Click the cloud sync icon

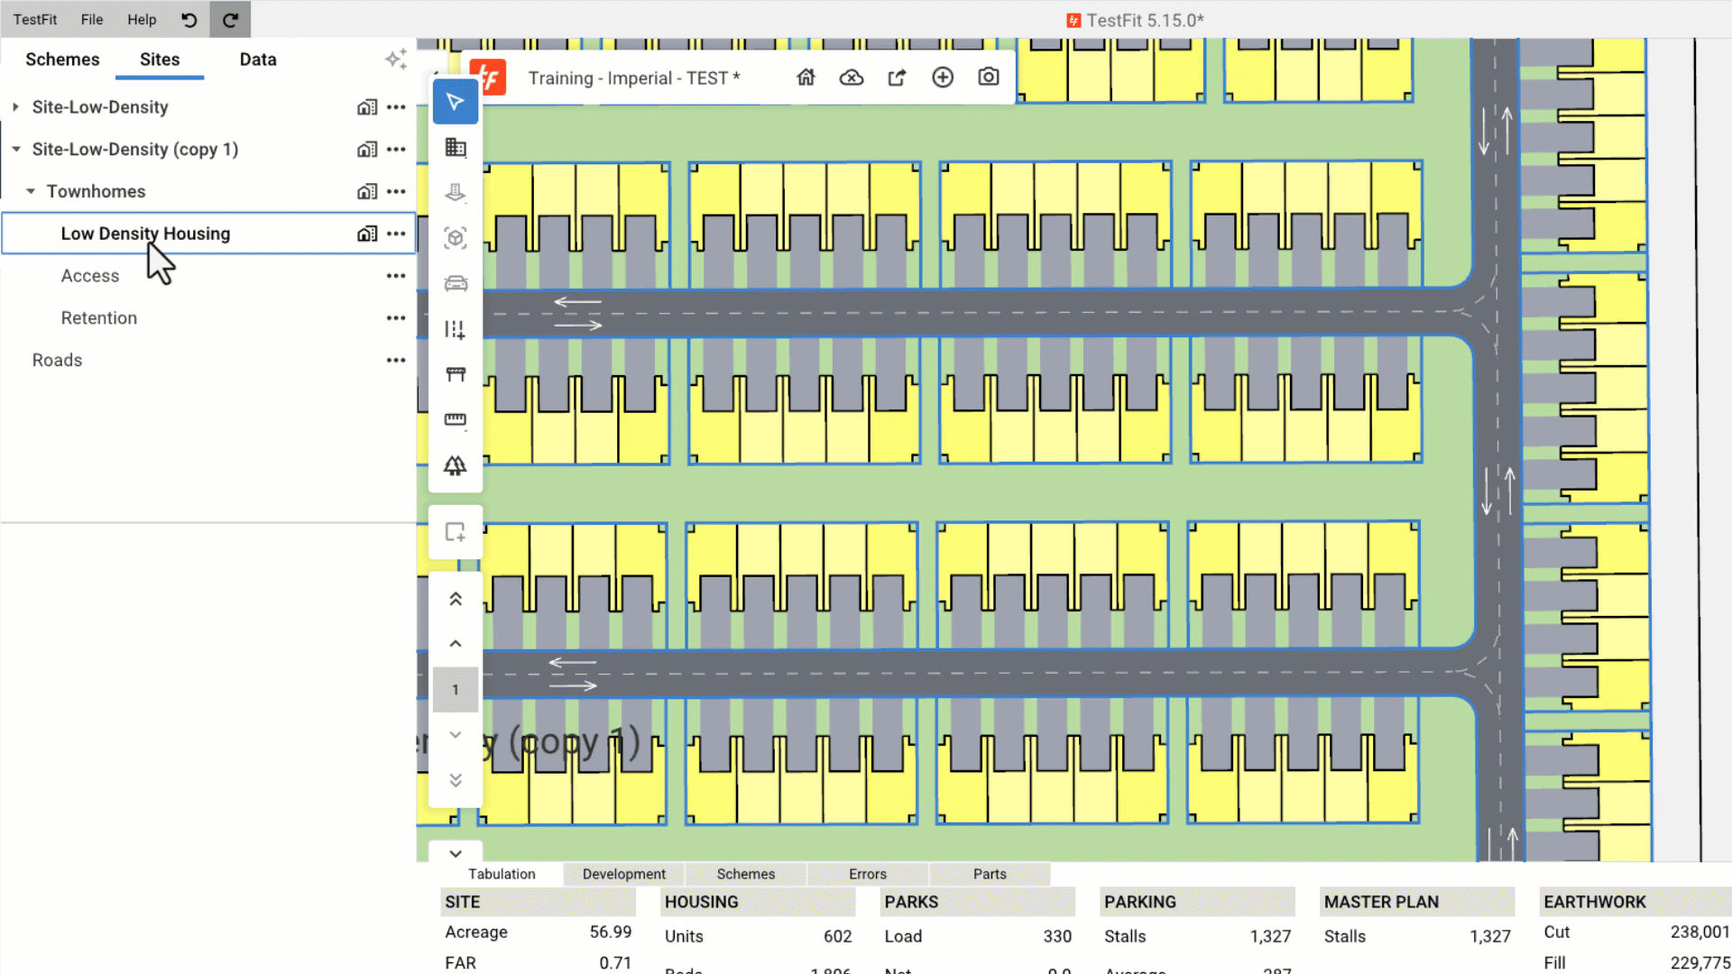point(851,78)
